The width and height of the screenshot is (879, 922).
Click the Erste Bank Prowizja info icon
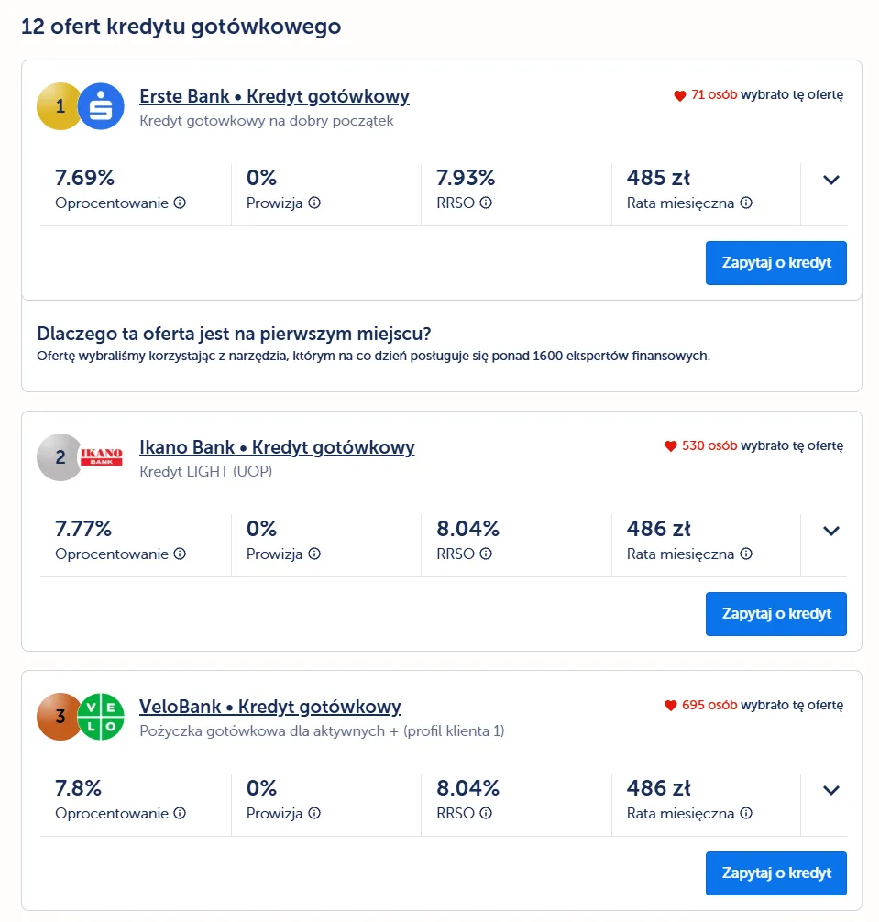pyautogui.click(x=314, y=203)
